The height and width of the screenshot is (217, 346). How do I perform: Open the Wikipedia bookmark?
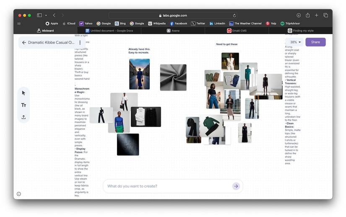[x=157, y=23]
